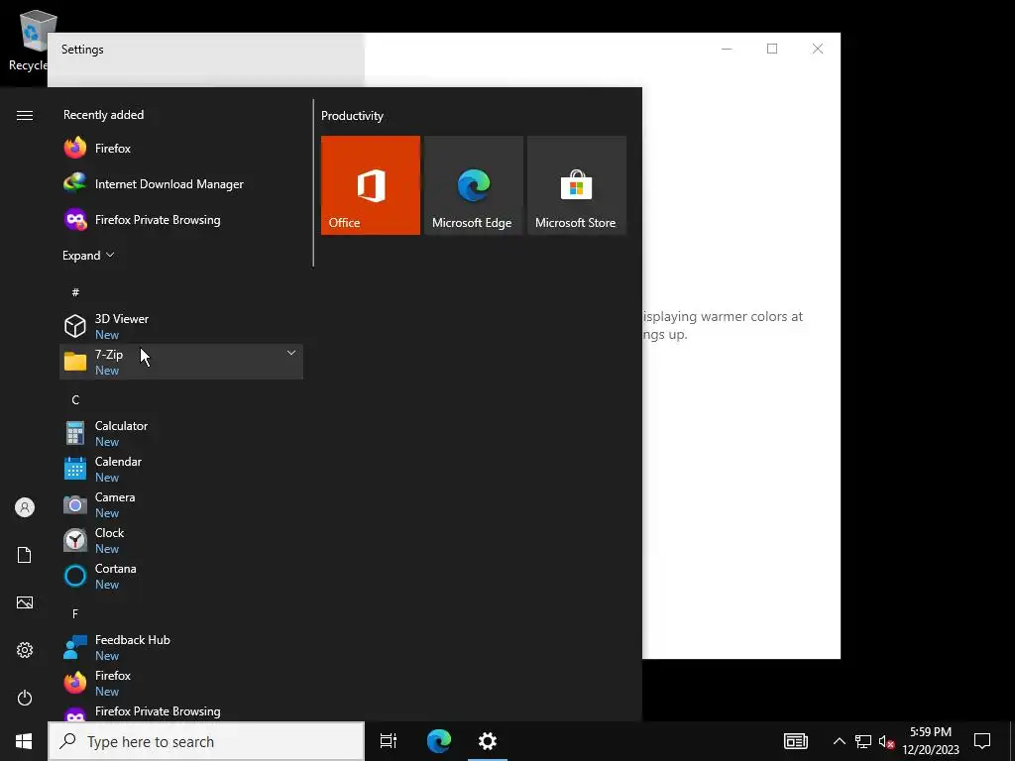Open Firefox in Recently added list
The width and height of the screenshot is (1015, 761).
click(x=181, y=149)
